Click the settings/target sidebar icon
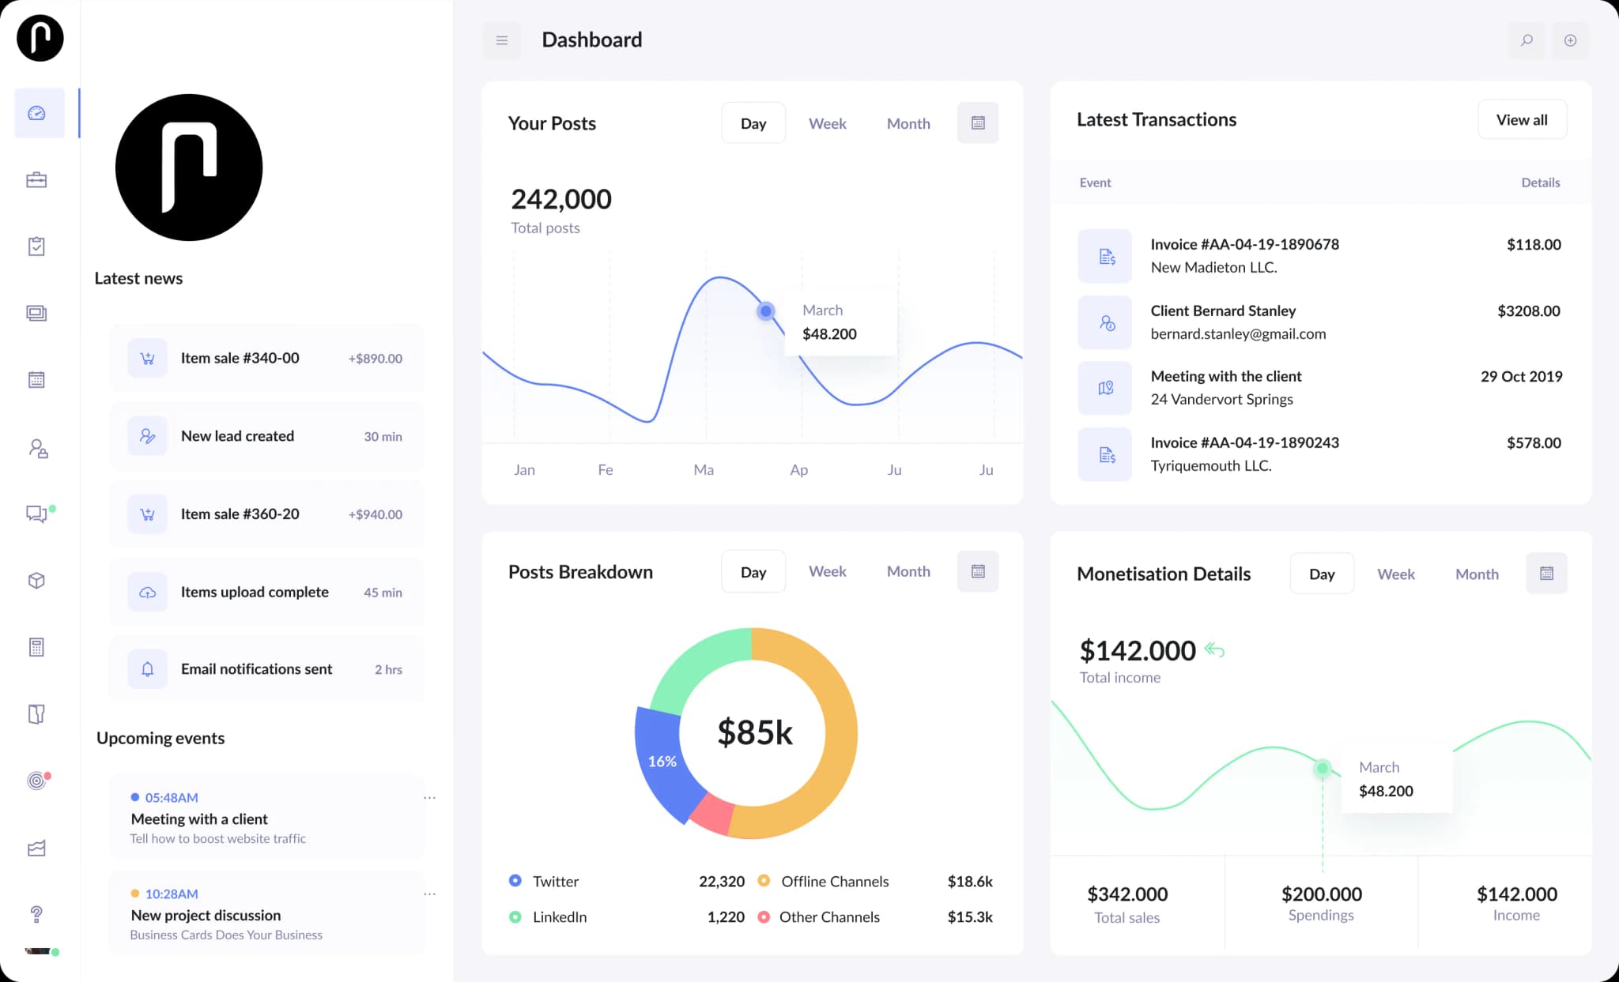This screenshot has height=982, width=1619. [x=37, y=780]
